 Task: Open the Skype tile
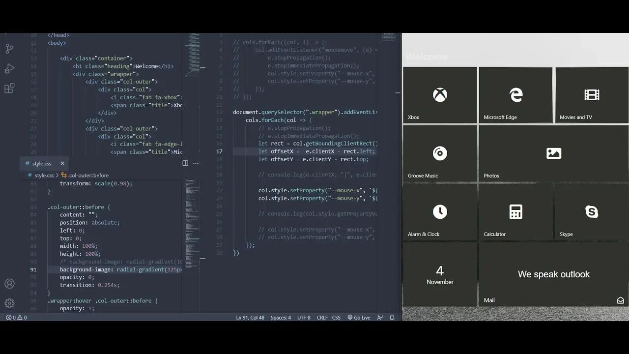(591, 212)
